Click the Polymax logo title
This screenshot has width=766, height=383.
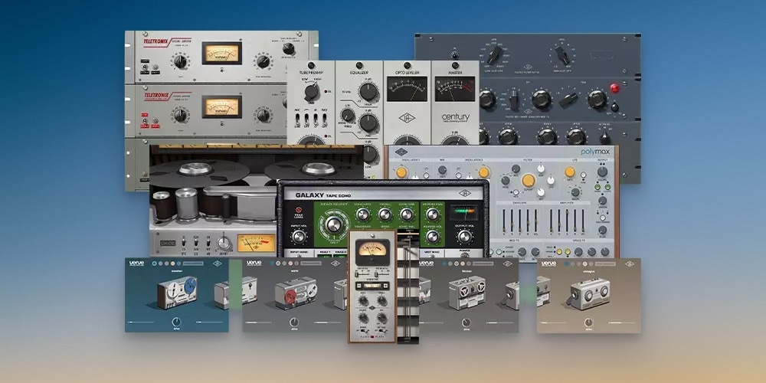(x=597, y=152)
